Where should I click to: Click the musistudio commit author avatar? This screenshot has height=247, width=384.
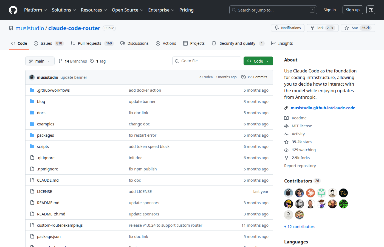click(32, 77)
